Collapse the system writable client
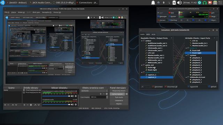This screenshot has height=125, width=223. click(186, 56)
